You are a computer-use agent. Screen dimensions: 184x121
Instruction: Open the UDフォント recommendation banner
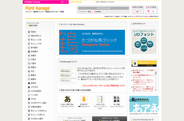(x=144, y=42)
